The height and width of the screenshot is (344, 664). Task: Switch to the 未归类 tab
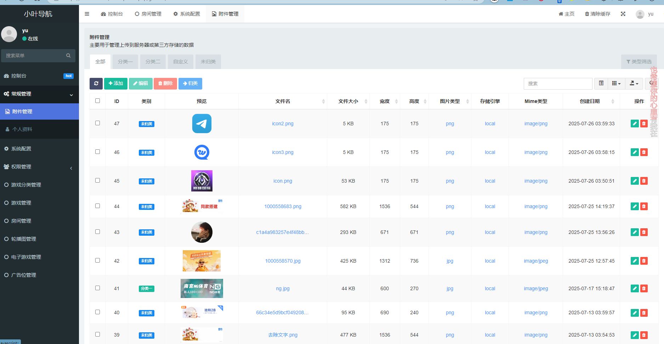(x=208, y=61)
